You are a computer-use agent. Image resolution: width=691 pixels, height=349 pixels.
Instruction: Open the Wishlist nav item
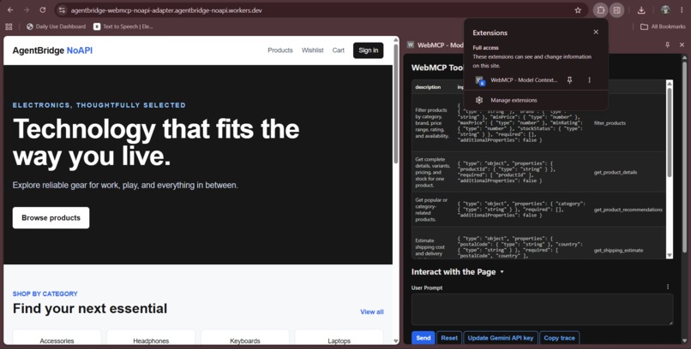pos(312,50)
